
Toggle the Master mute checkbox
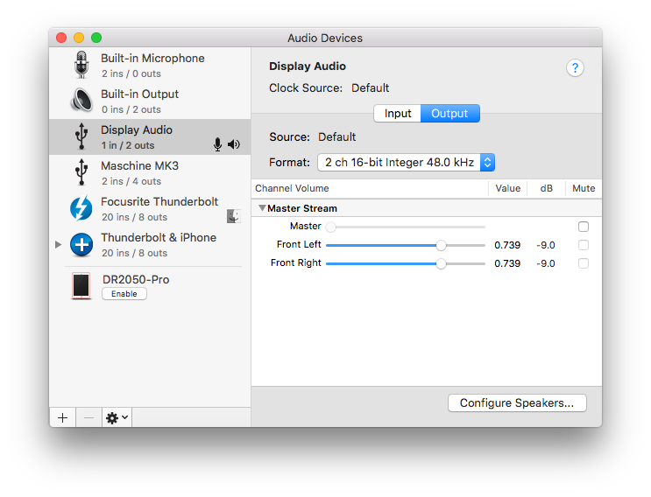(x=584, y=227)
